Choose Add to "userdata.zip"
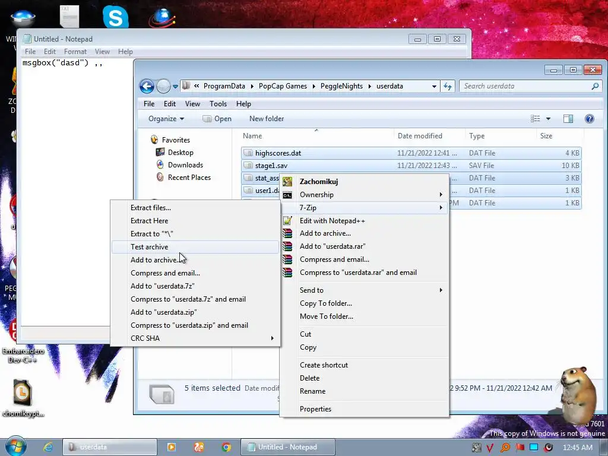The width and height of the screenshot is (608, 456). (195, 312)
